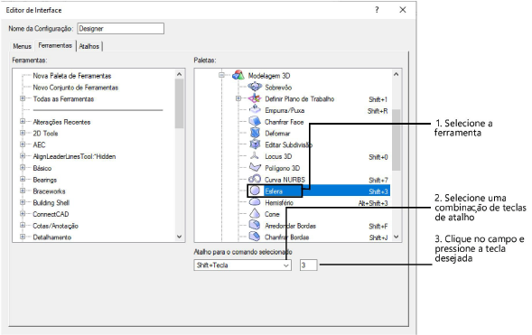
Task: Click the Shift+R shortcut text
Action: pyautogui.click(x=378, y=111)
